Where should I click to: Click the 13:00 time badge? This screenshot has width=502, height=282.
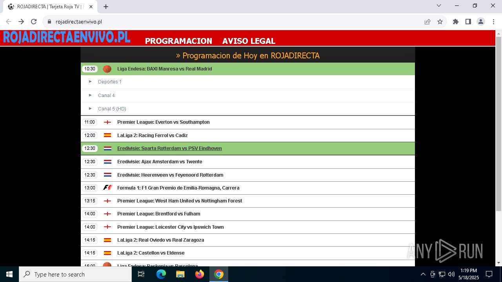pyautogui.click(x=90, y=188)
